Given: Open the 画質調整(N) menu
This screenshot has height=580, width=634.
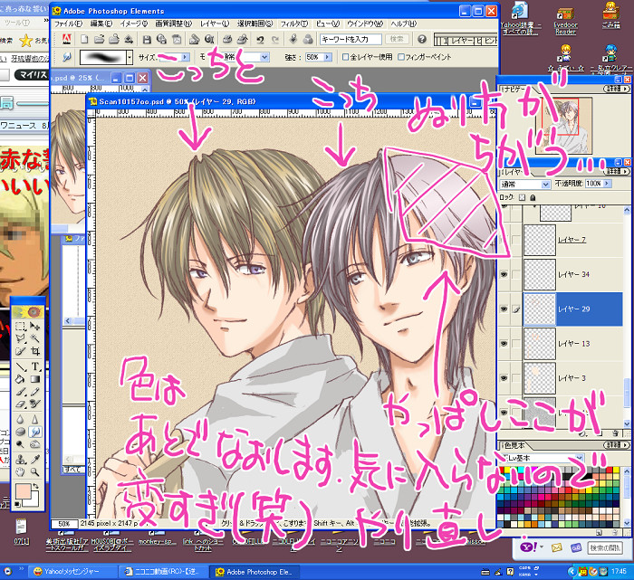Looking at the screenshot, I should (x=174, y=24).
